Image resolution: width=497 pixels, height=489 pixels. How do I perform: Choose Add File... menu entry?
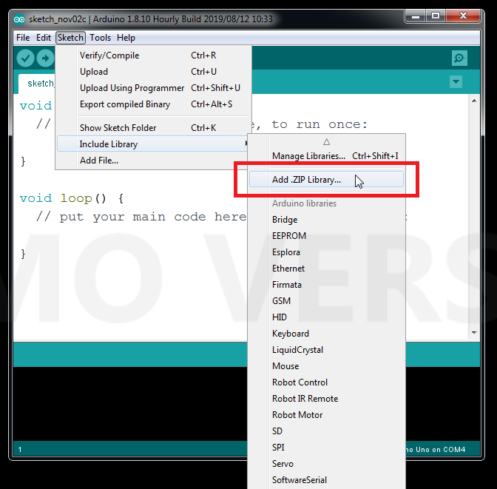point(153,161)
